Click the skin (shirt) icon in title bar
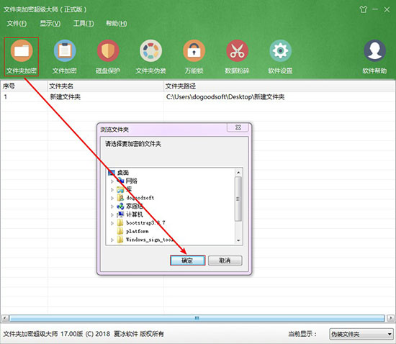The image size is (396, 344). point(363,9)
